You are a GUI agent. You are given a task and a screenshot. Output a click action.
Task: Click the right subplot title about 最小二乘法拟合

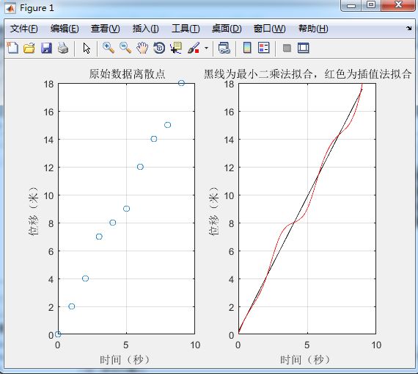point(308,74)
